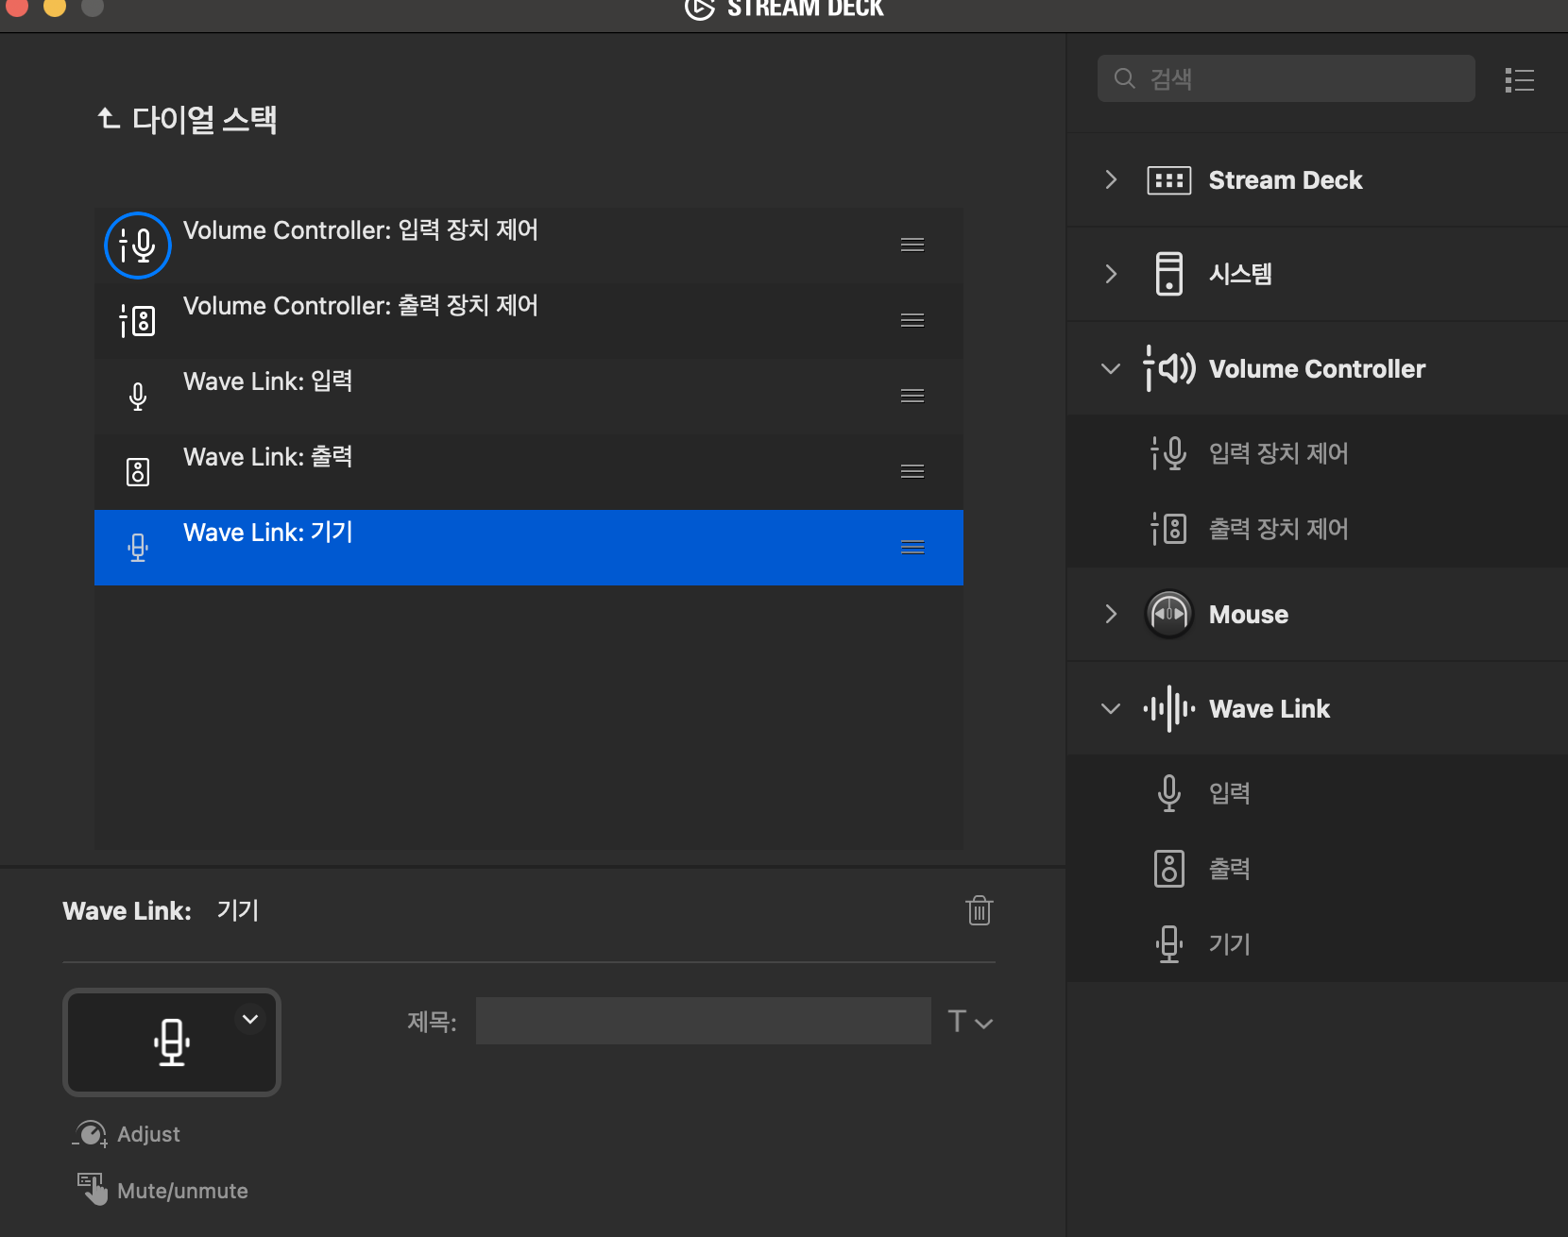Click reorder handle on Volume Controller 출력 장치 제어 row

tap(912, 321)
